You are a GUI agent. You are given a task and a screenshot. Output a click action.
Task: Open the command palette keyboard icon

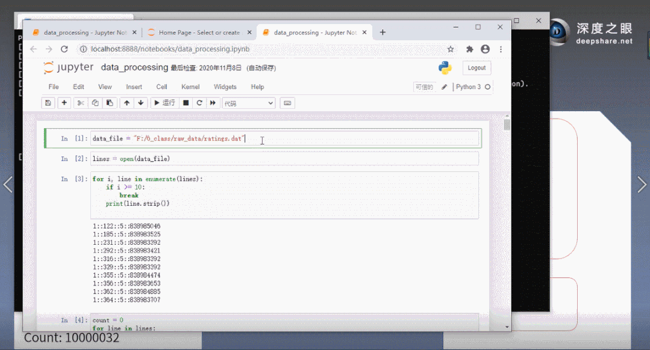point(287,103)
